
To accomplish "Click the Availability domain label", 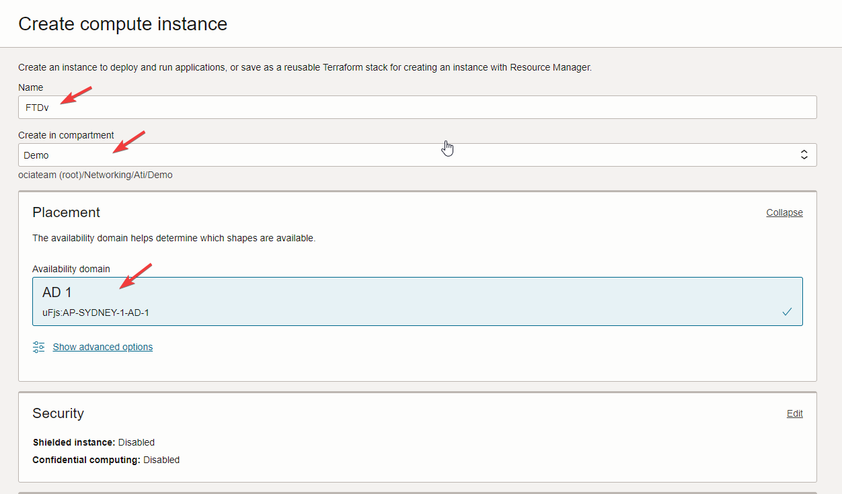I will [71, 269].
